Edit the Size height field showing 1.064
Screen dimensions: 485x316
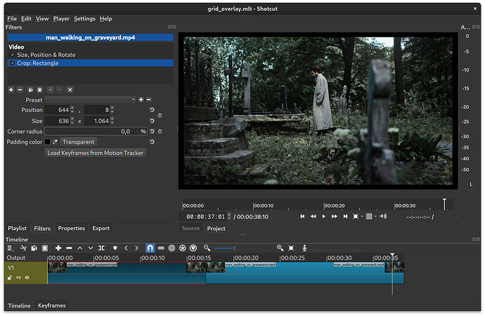pos(97,121)
